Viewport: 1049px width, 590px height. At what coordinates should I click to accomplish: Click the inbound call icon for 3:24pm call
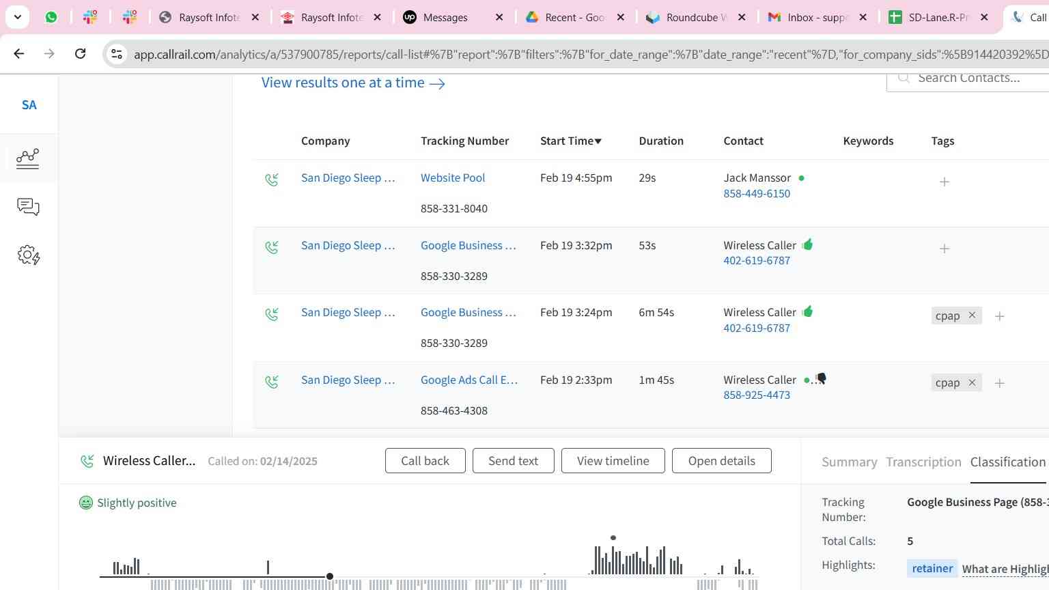click(x=272, y=314)
